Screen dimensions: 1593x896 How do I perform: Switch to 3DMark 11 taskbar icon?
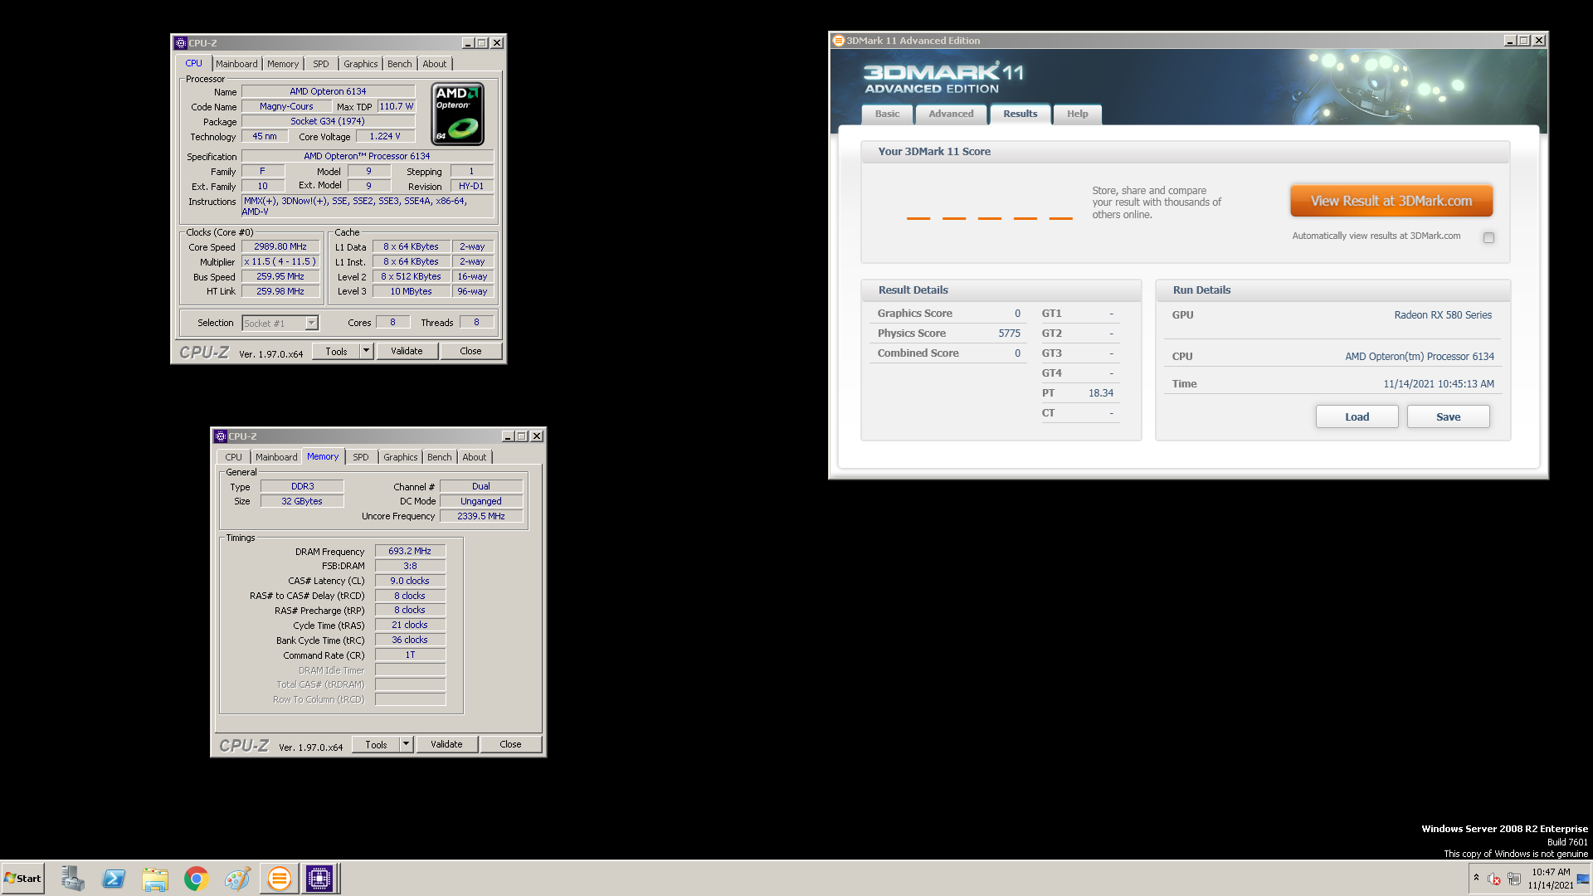pos(280,879)
